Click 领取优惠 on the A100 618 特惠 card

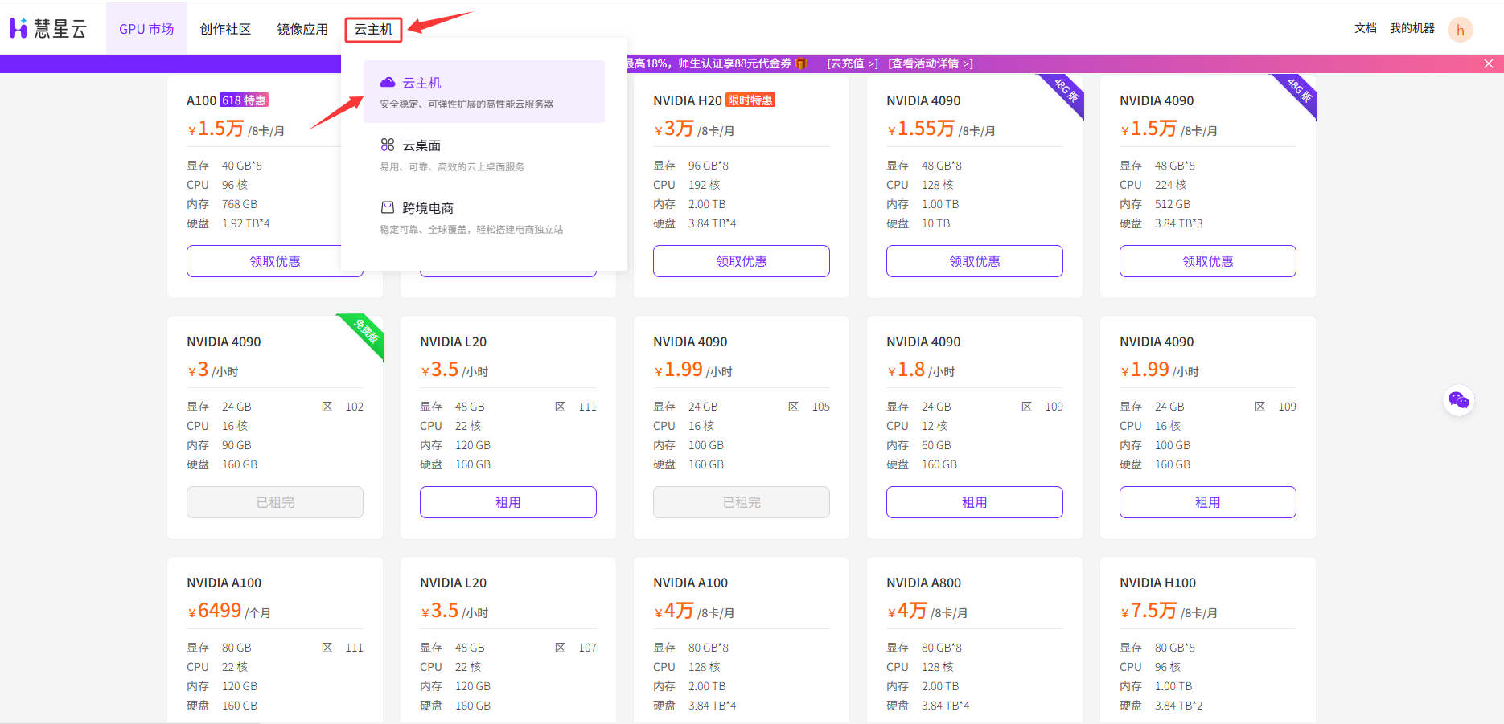pos(275,261)
